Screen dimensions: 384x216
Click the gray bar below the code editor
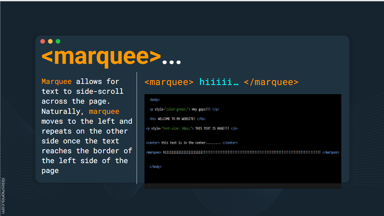tap(243, 186)
